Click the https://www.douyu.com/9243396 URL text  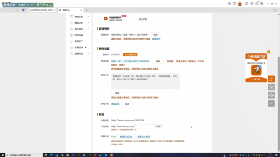tap(127, 120)
